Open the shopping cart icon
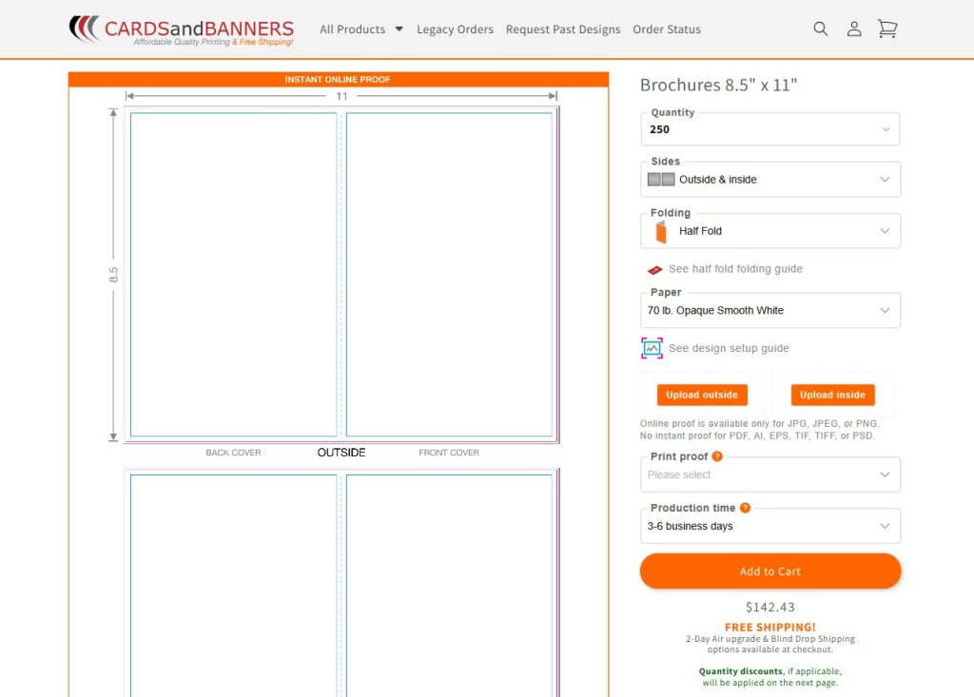Screen dimensions: 974x697 tap(887, 29)
